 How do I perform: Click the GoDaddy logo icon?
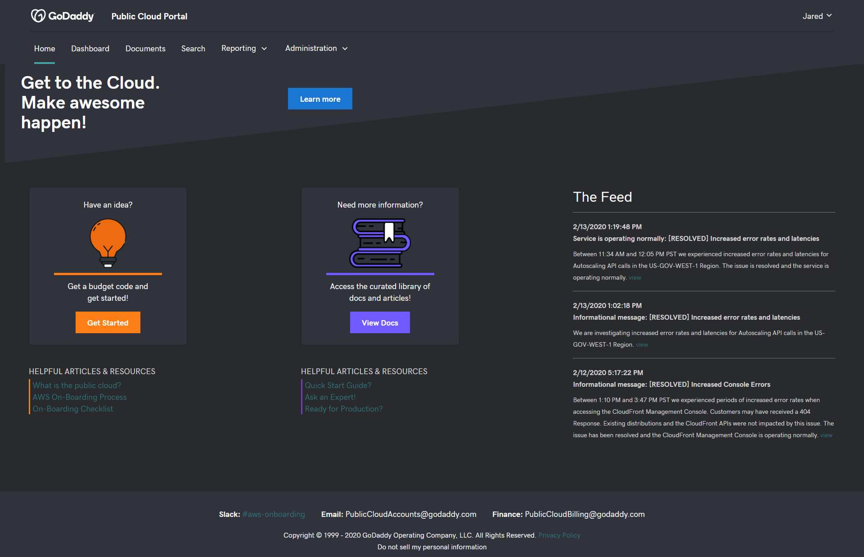click(x=38, y=16)
